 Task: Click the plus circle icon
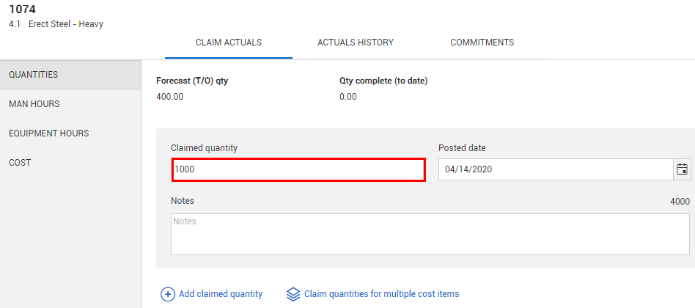point(168,294)
